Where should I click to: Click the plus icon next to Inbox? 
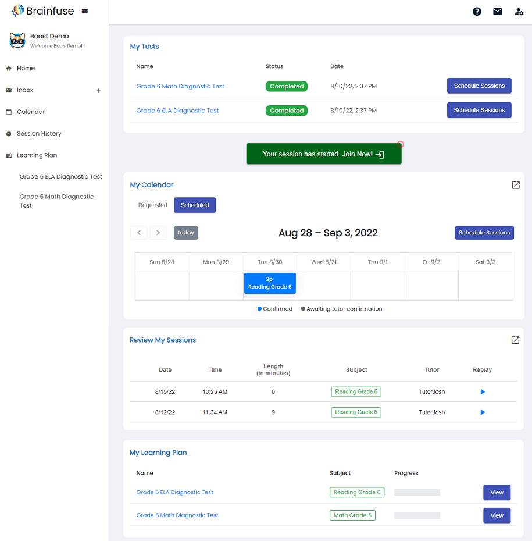(x=98, y=91)
